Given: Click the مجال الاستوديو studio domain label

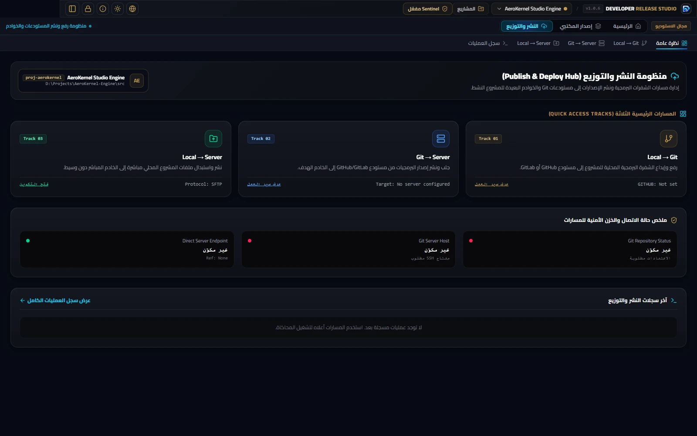Looking at the screenshot, I should pos(671,26).
